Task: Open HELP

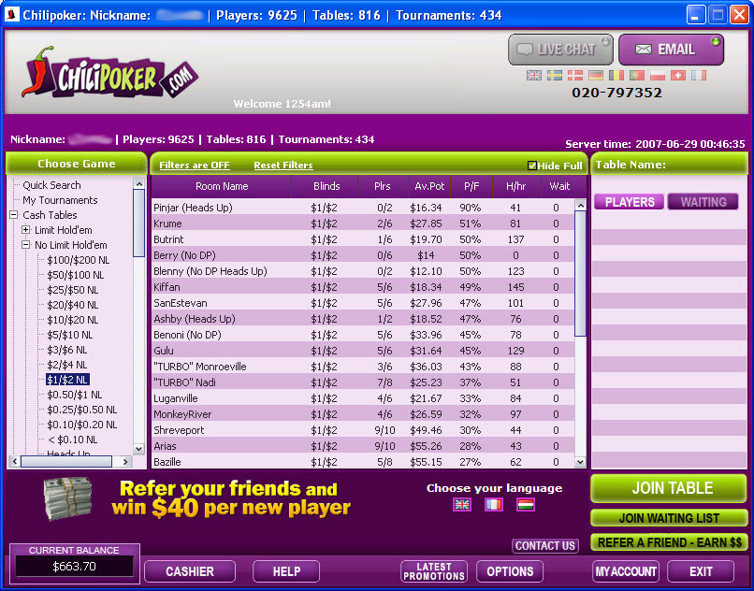Action: click(286, 571)
